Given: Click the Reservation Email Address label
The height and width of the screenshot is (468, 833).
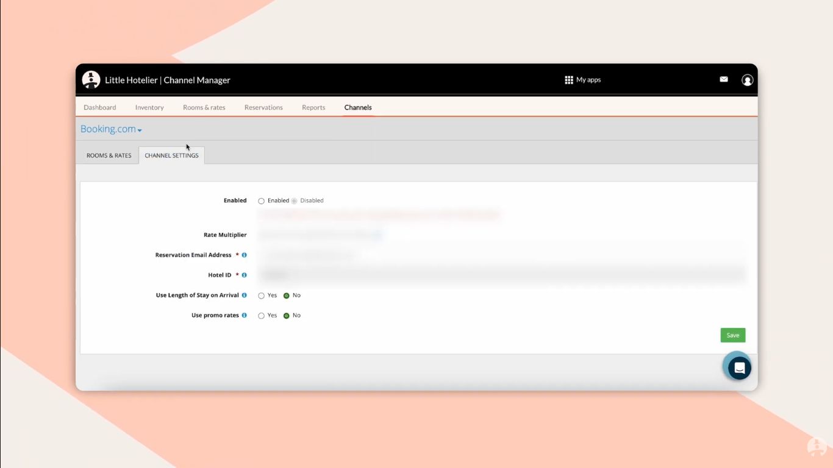Looking at the screenshot, I should point(193,255).
